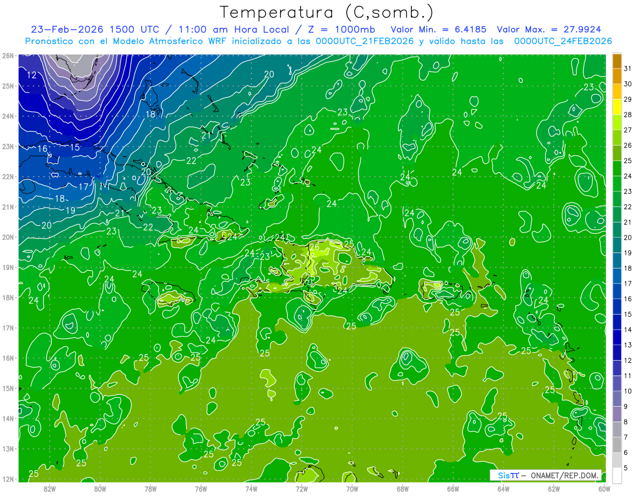
Task: Click the legend value 5
Action: [625, 468]
